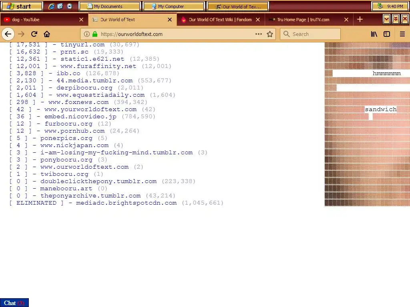Visit www.nickjapan.com link
The width and height of the screenshot is (410, 307).
74,145
